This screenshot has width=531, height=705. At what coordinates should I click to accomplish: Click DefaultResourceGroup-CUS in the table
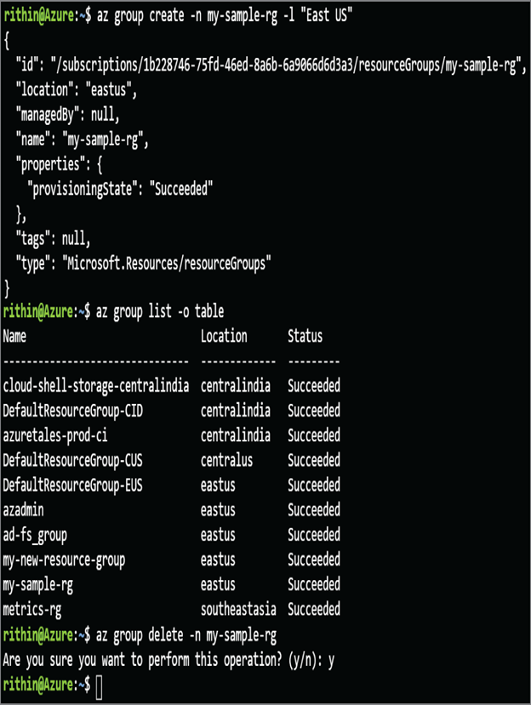click(72, 460)
